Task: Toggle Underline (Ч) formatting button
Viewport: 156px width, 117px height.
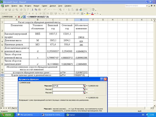Action: click(36, 13)
